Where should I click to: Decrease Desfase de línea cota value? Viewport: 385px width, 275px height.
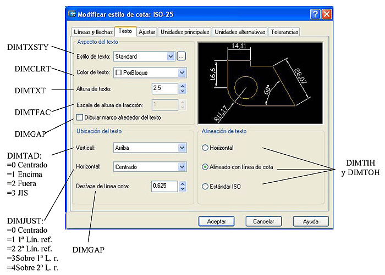point(183,189)
